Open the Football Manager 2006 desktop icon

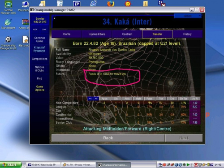pos(8,7)
